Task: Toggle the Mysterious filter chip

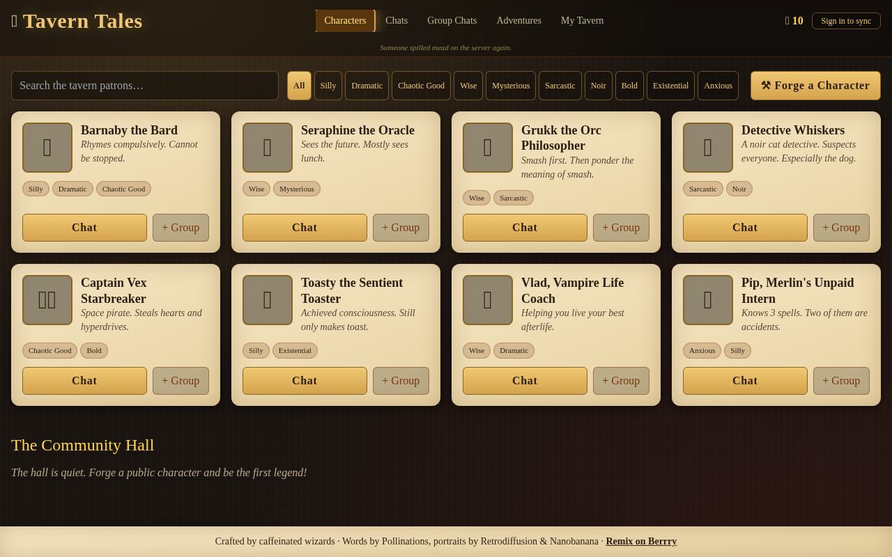Action: point(511,86)
